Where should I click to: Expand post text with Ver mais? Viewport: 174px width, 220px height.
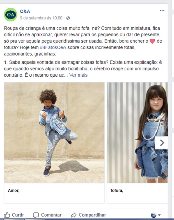[x=78, y=75]
